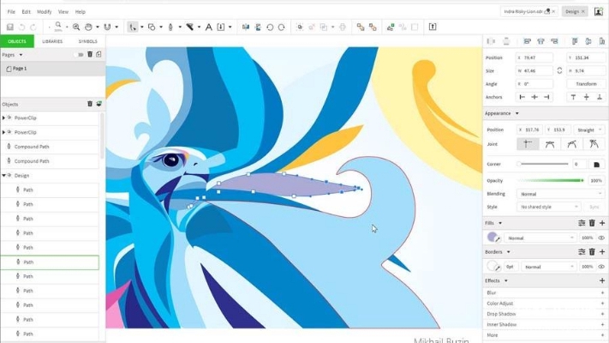Select the Pen tool

pos(170,27)
